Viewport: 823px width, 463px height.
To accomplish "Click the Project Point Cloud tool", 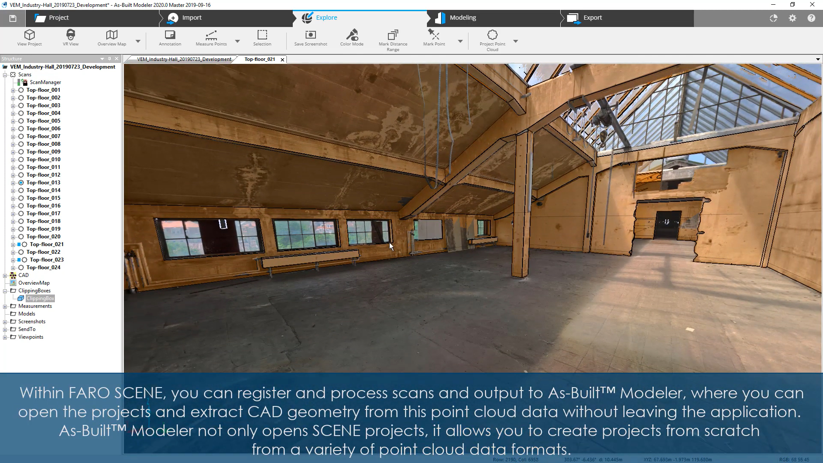I will click(492, 40).
